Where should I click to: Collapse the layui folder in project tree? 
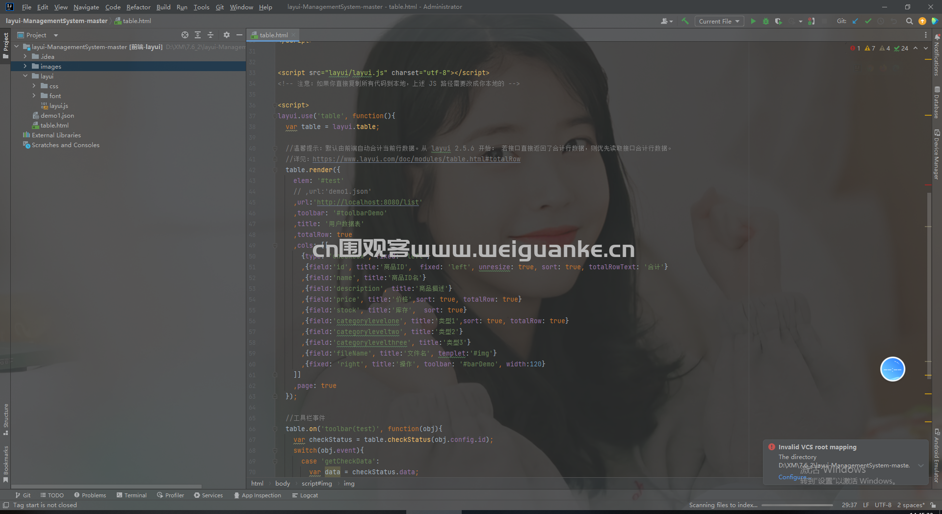pos(25,76)
